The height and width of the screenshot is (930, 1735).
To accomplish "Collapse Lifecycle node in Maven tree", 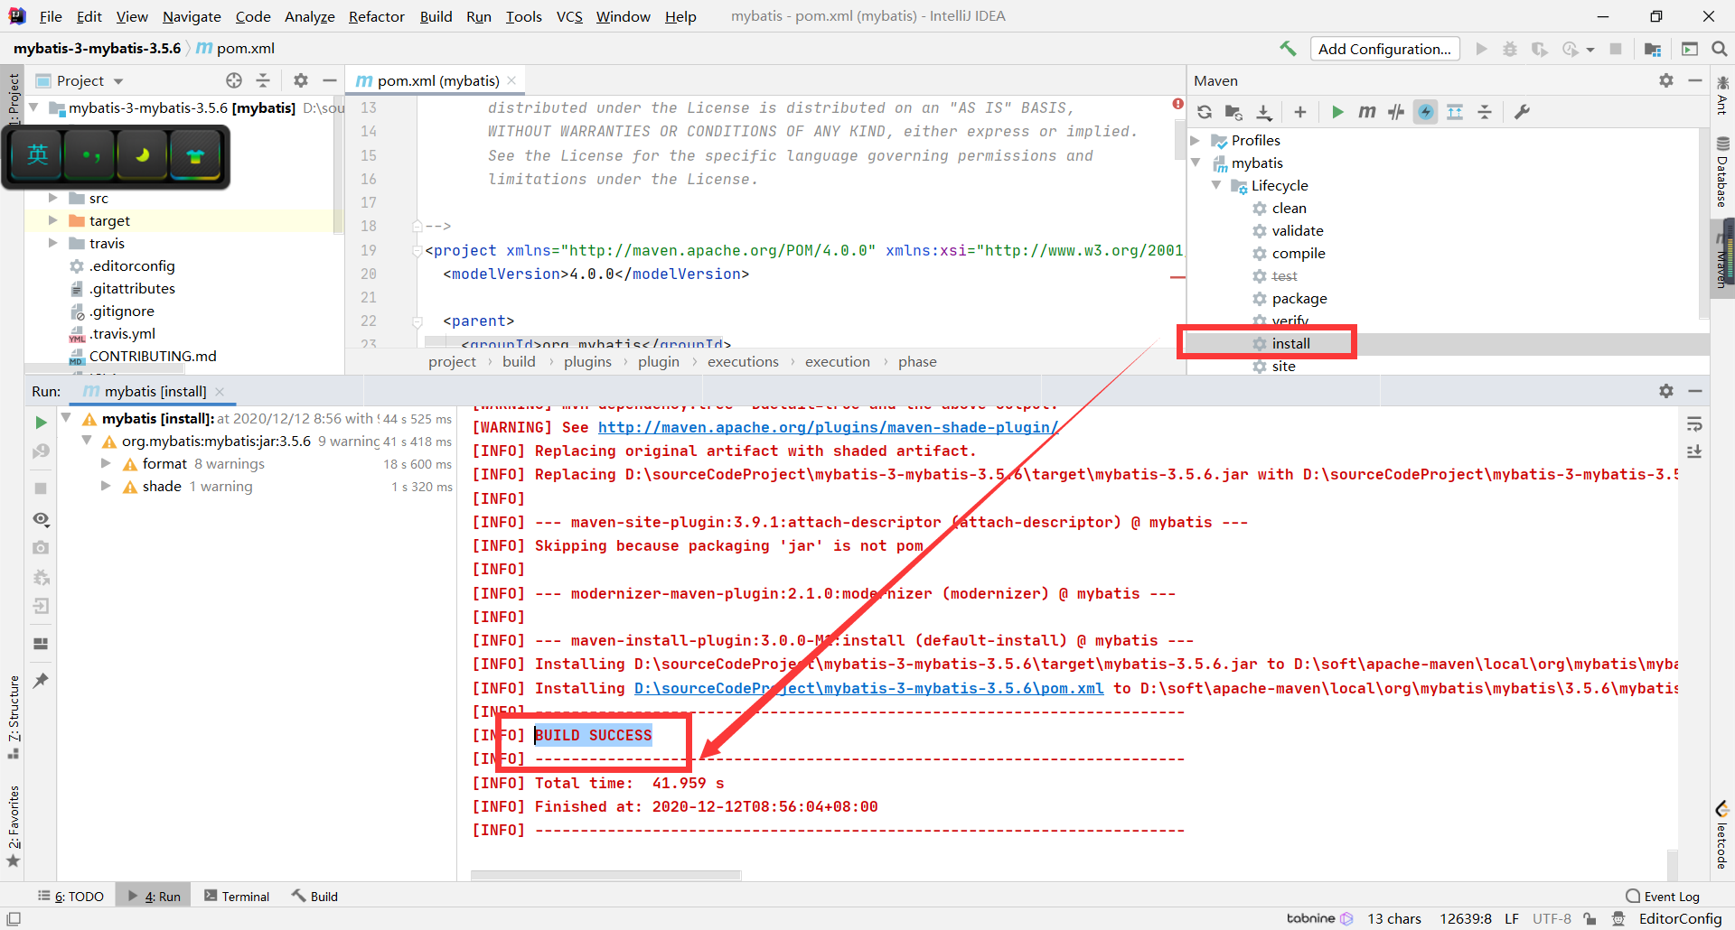I will (x=1216, y=185).
